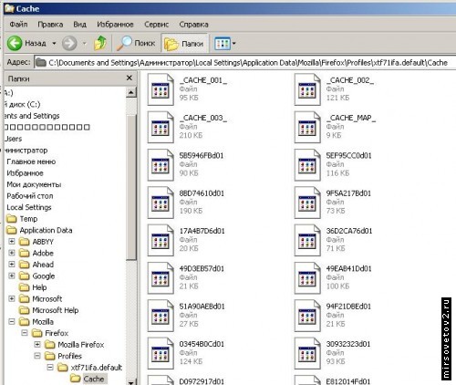Screen dimensions: 456x385
Task: Select the 88D74610d01 file icon
Action: [x=161, y=203]
